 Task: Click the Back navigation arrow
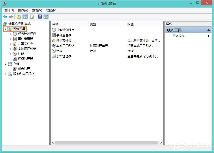(5, 17)
